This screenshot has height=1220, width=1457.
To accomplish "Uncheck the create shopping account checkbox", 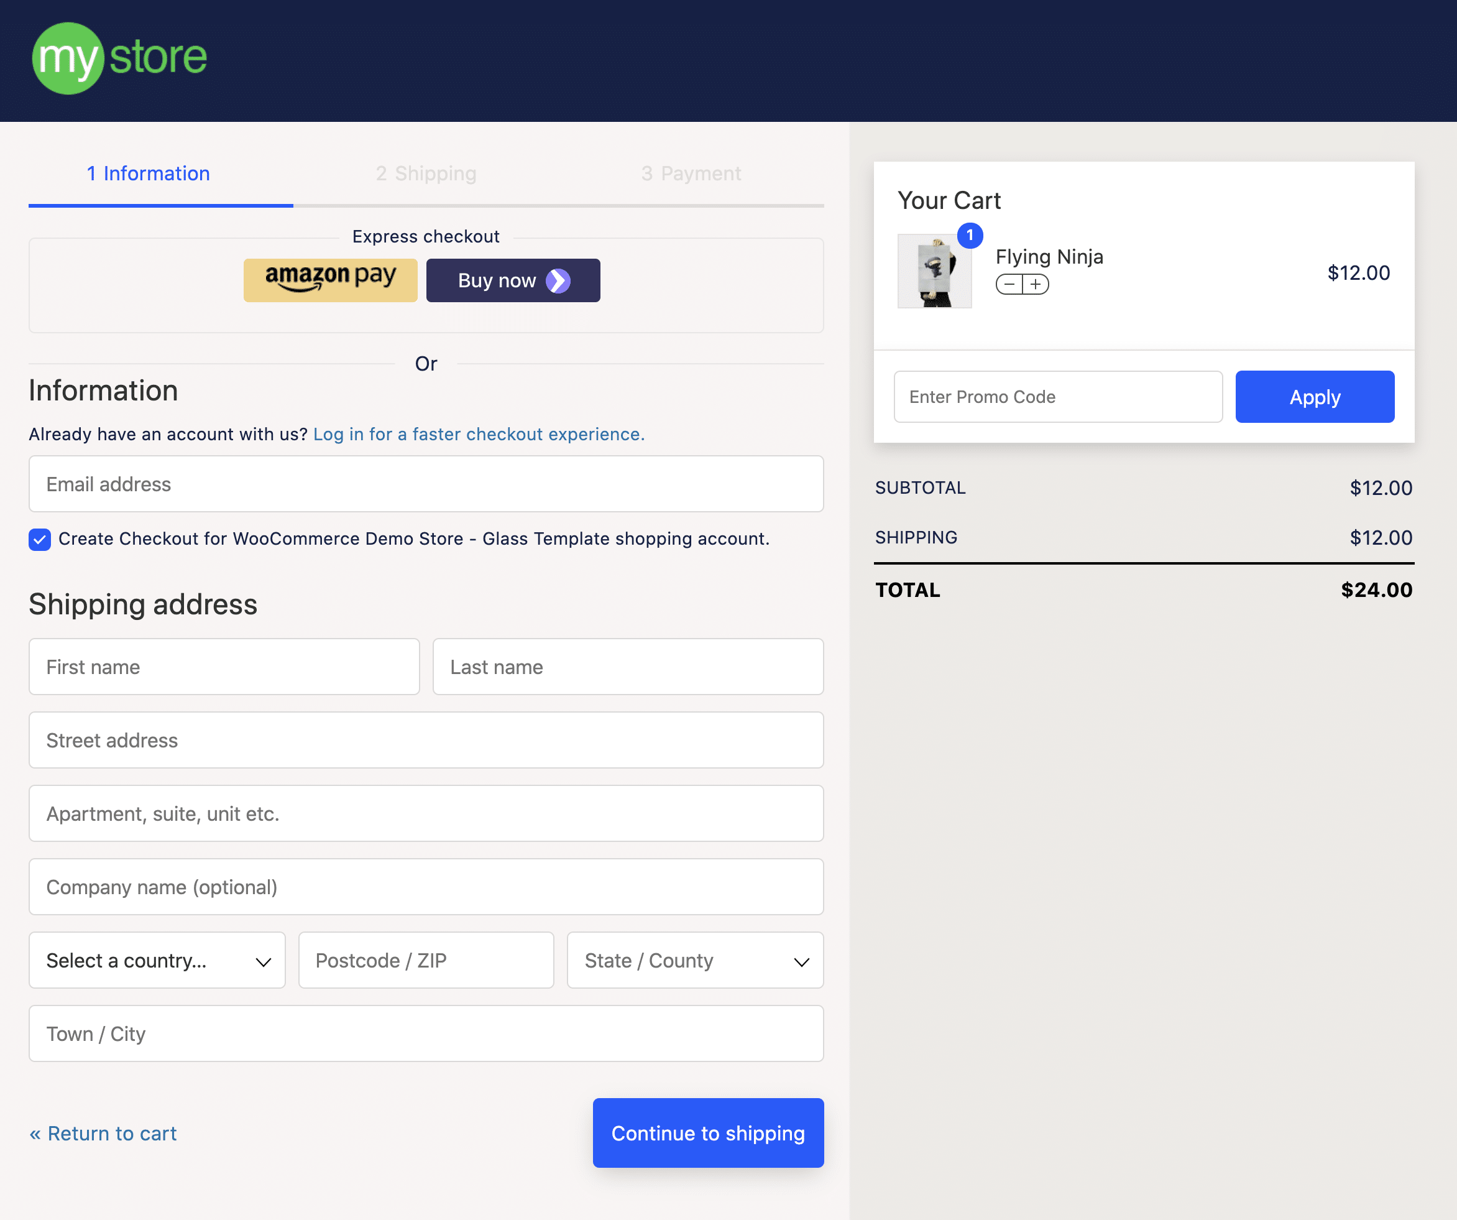I will click(x=40, y=539).
